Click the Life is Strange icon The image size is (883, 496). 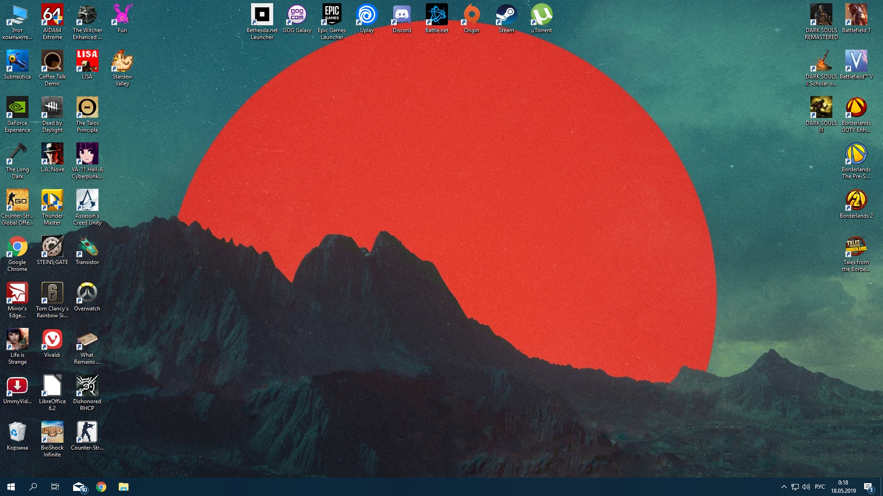pyautogui.click(x=17, y=347)
